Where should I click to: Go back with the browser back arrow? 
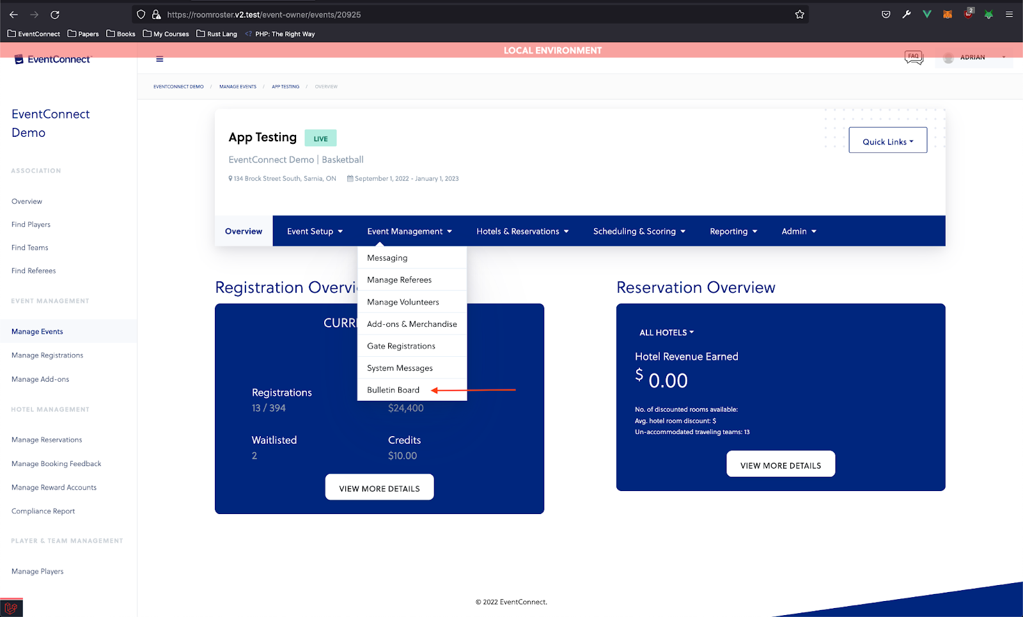coord(13,14)
